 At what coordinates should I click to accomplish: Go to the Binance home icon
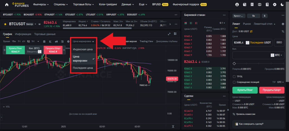(x=7, y=5)
